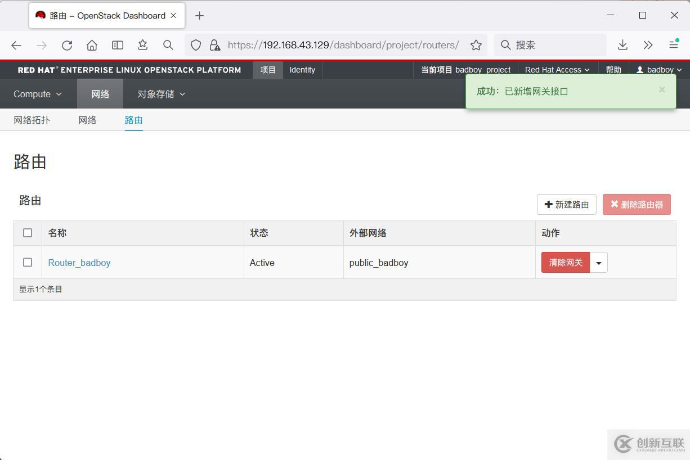Open the browser hamburger menu

(673, 45)
